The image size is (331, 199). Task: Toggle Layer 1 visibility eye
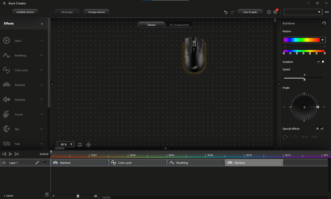pyautogui.click(x=4, y=163)
